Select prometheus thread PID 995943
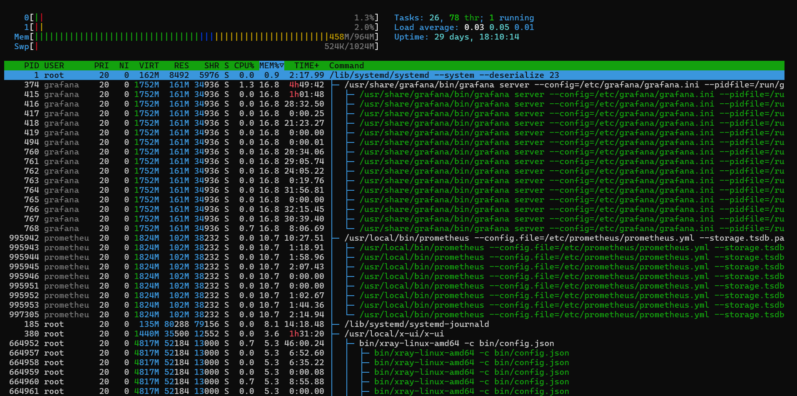Screen dimensions: 797x396 tap(394, 248)
